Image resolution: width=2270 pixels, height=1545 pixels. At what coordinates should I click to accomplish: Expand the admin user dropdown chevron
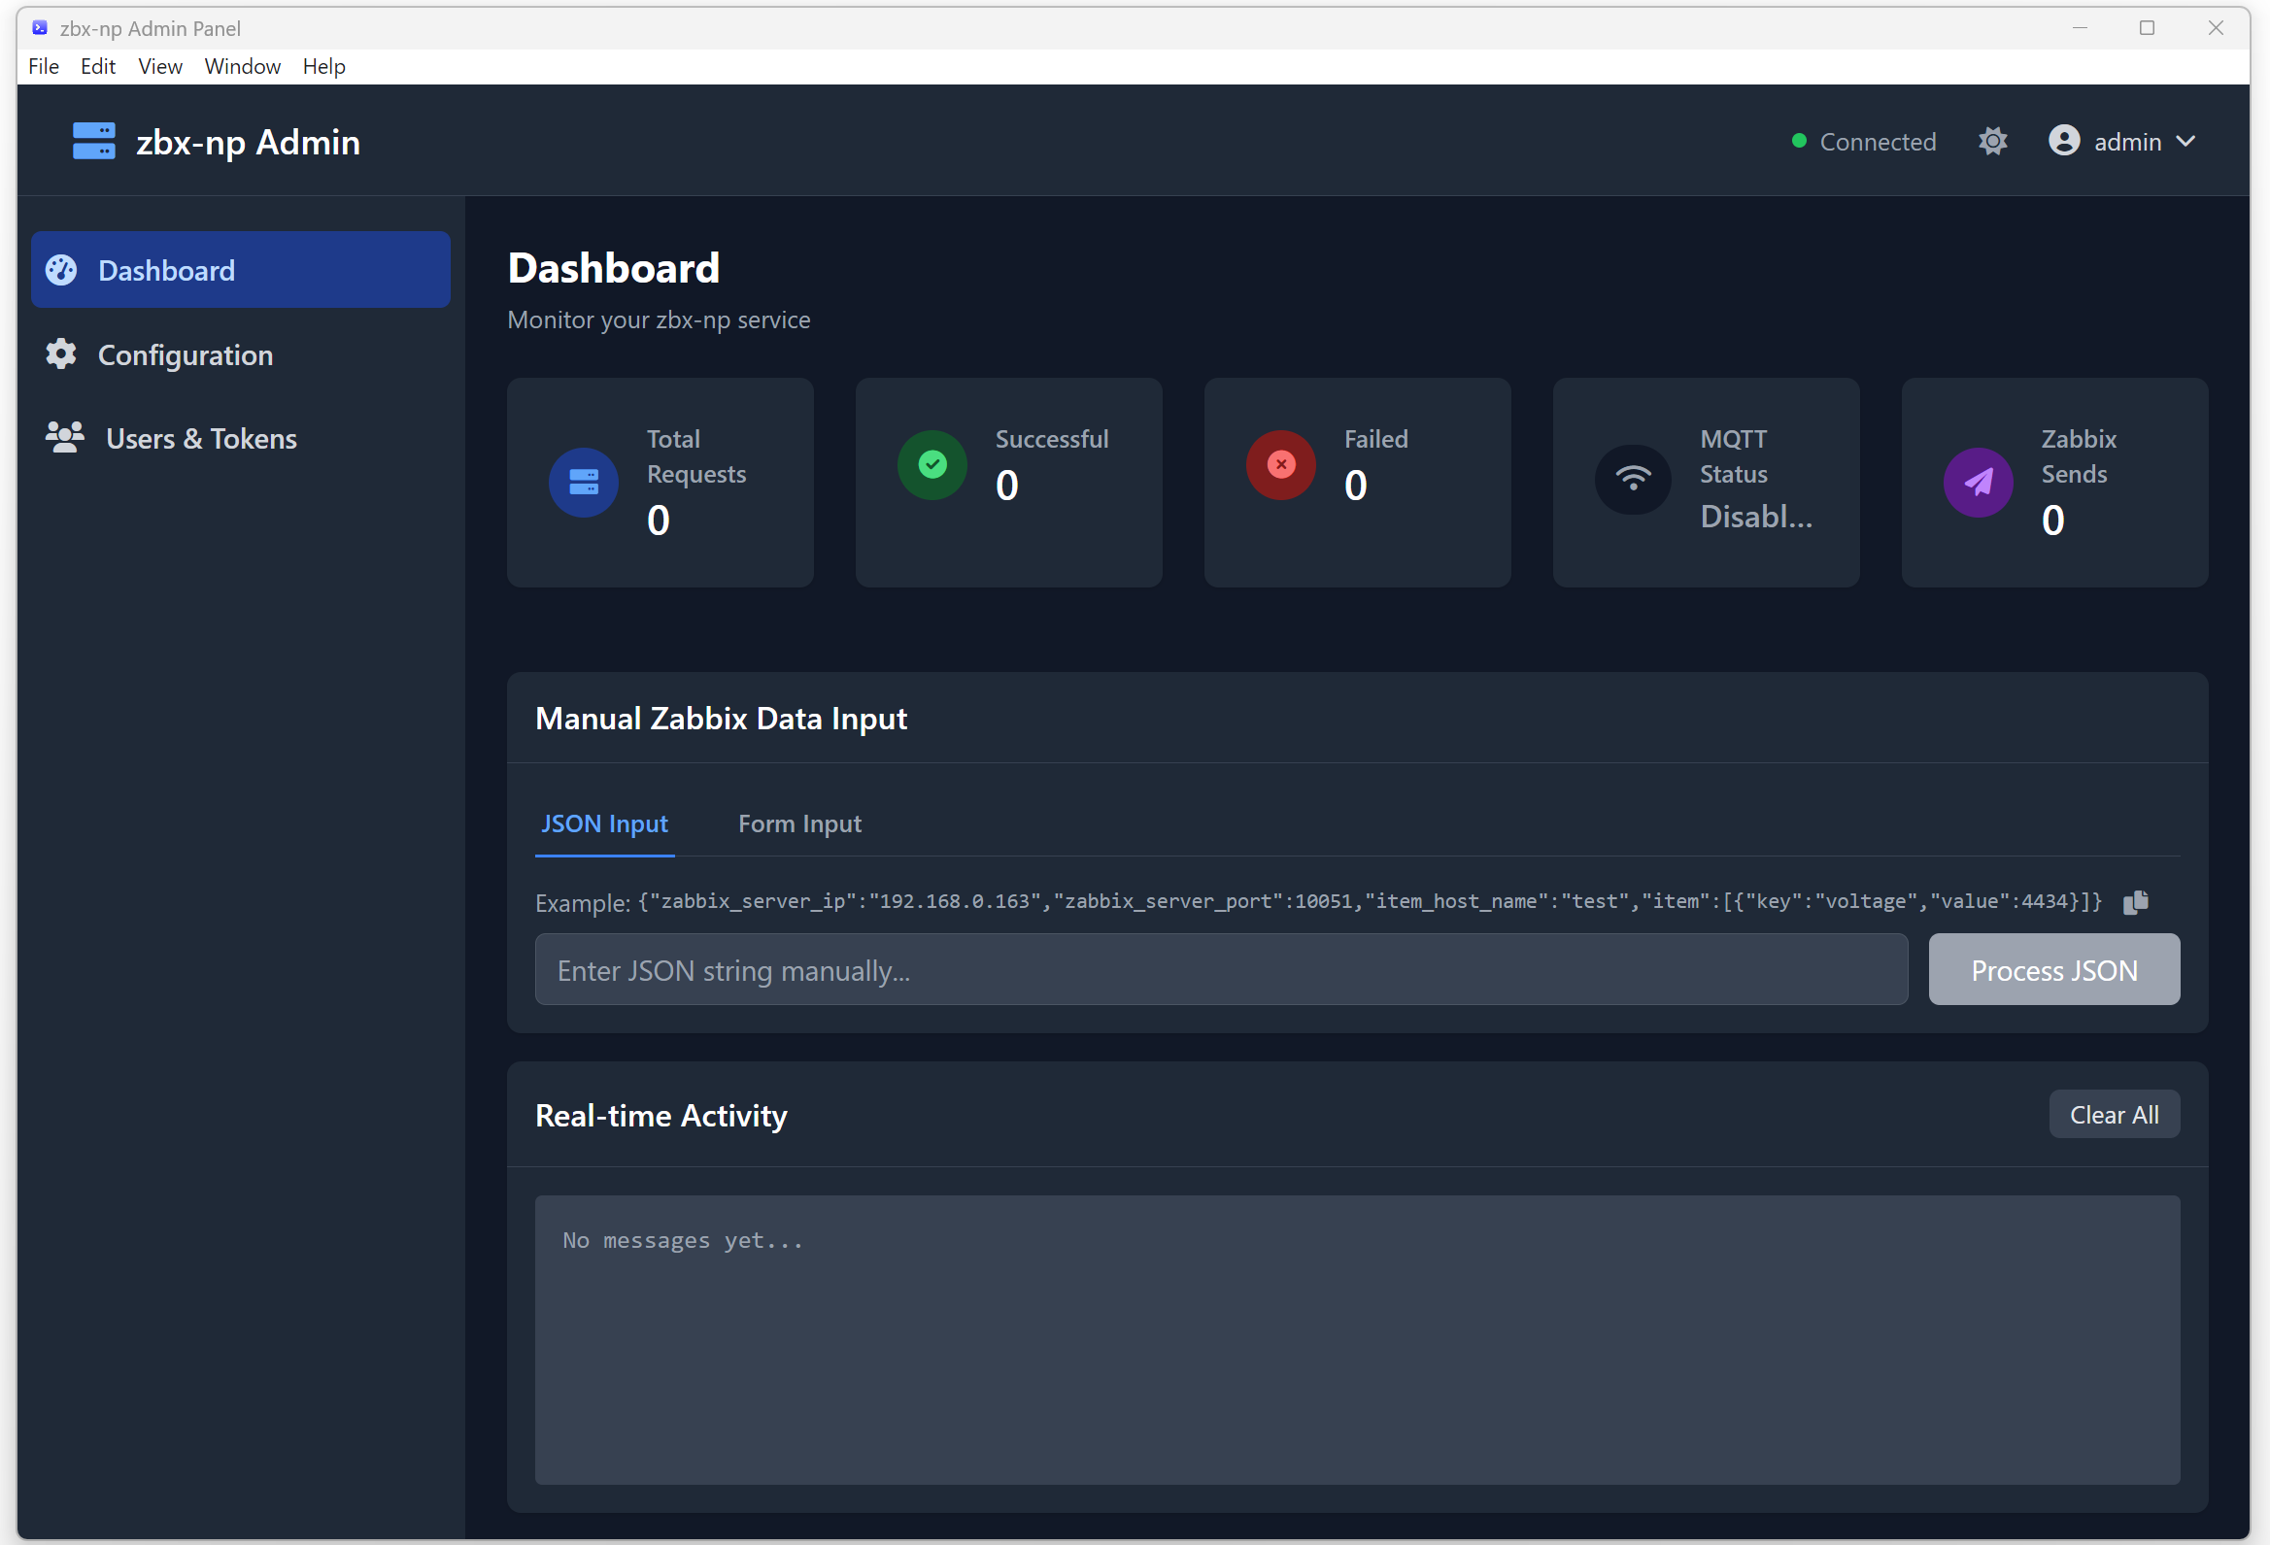tap(2186, 142)
